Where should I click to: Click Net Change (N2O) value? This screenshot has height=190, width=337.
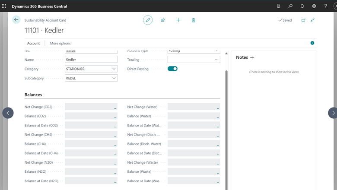(91, 162)
